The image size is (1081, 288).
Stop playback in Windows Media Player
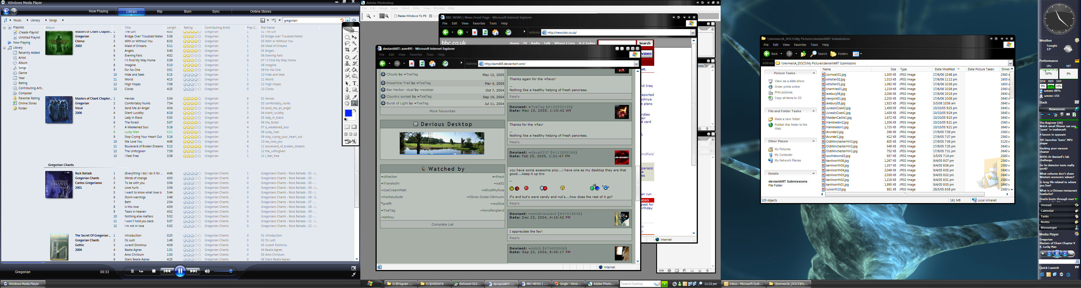click(154, 271)
